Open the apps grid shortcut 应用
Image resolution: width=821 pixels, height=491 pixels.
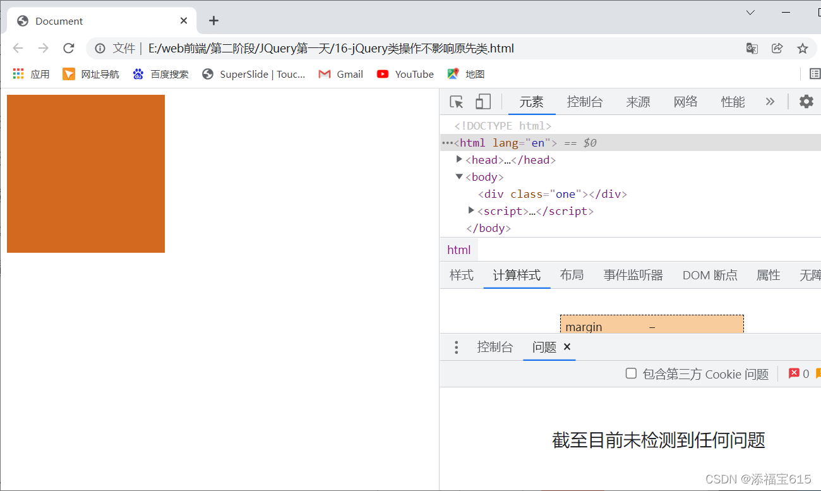31,74
